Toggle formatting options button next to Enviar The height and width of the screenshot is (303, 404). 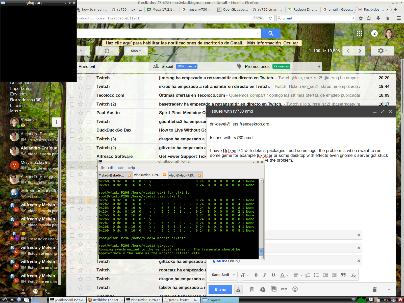pyautogui.click(x=238, y=289)
